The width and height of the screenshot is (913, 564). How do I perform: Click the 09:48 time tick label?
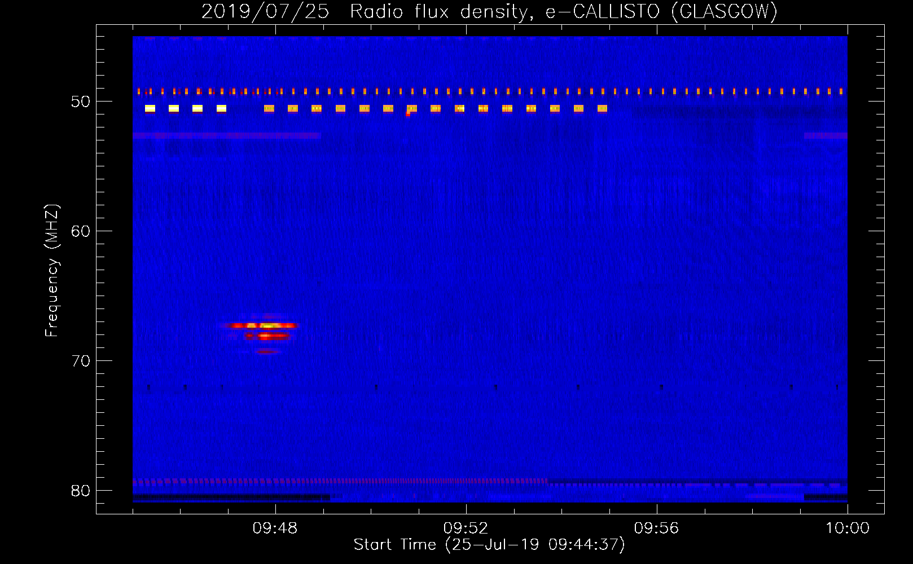(275, 528)
